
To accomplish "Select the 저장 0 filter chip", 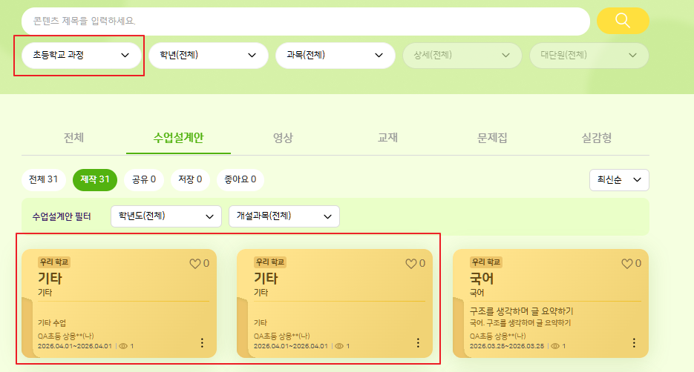I will tap(189, 179).
